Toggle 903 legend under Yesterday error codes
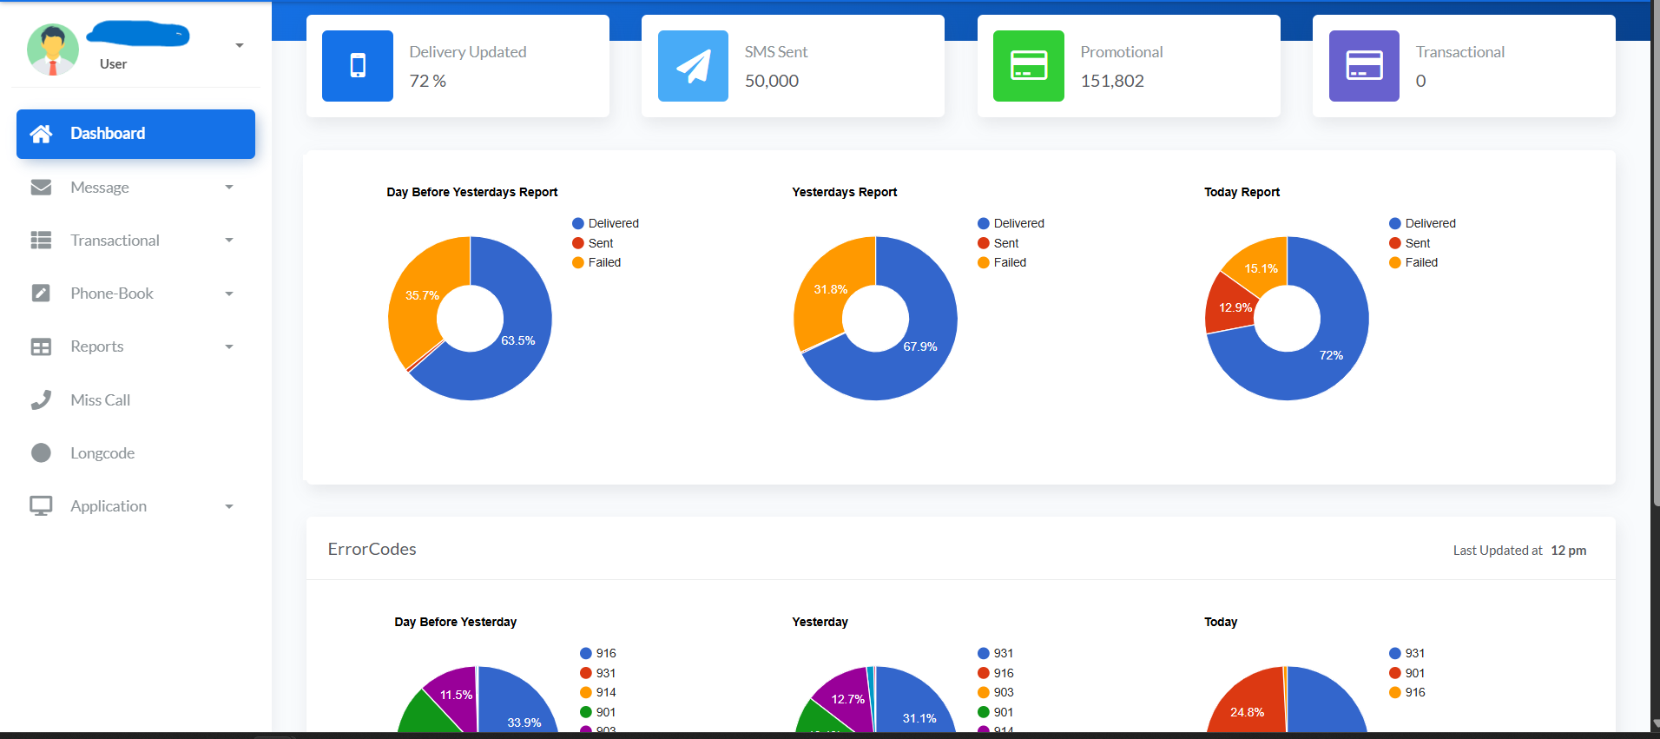 [996, 692]
